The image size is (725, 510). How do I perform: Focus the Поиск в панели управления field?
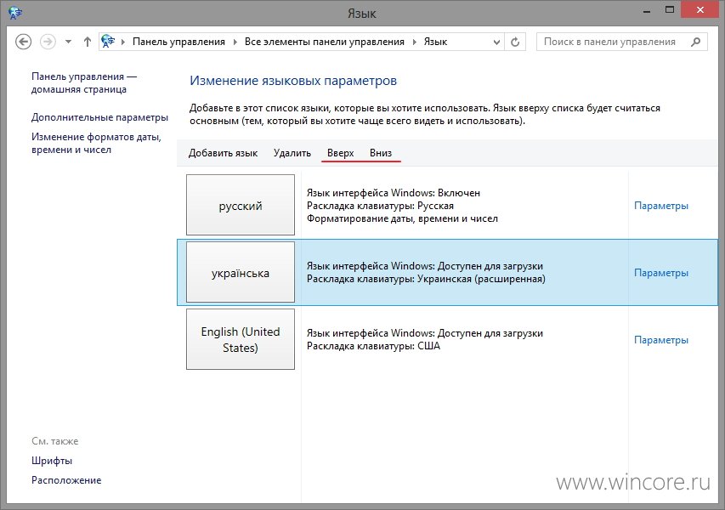[622, 42]
